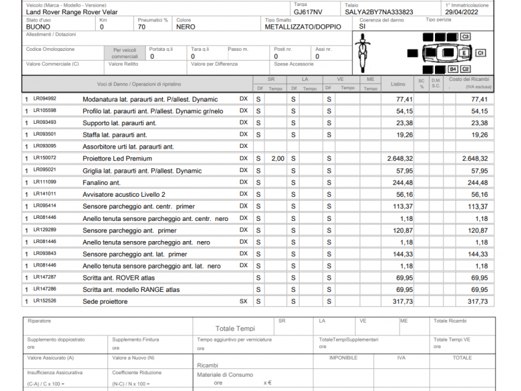
Task: Click the Totale Ricambi cell
Action: click(x=462, y=326)
